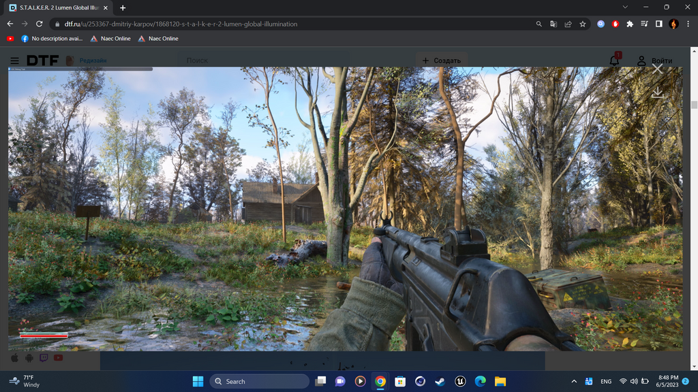
Task: Open the Windows Start menu
Action: click(198, 381)
